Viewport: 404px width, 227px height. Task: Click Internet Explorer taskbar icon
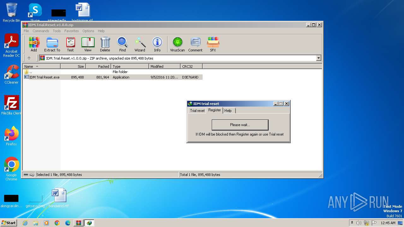click(25, 223)
